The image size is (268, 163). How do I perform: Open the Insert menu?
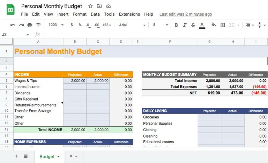click(63, 14)
